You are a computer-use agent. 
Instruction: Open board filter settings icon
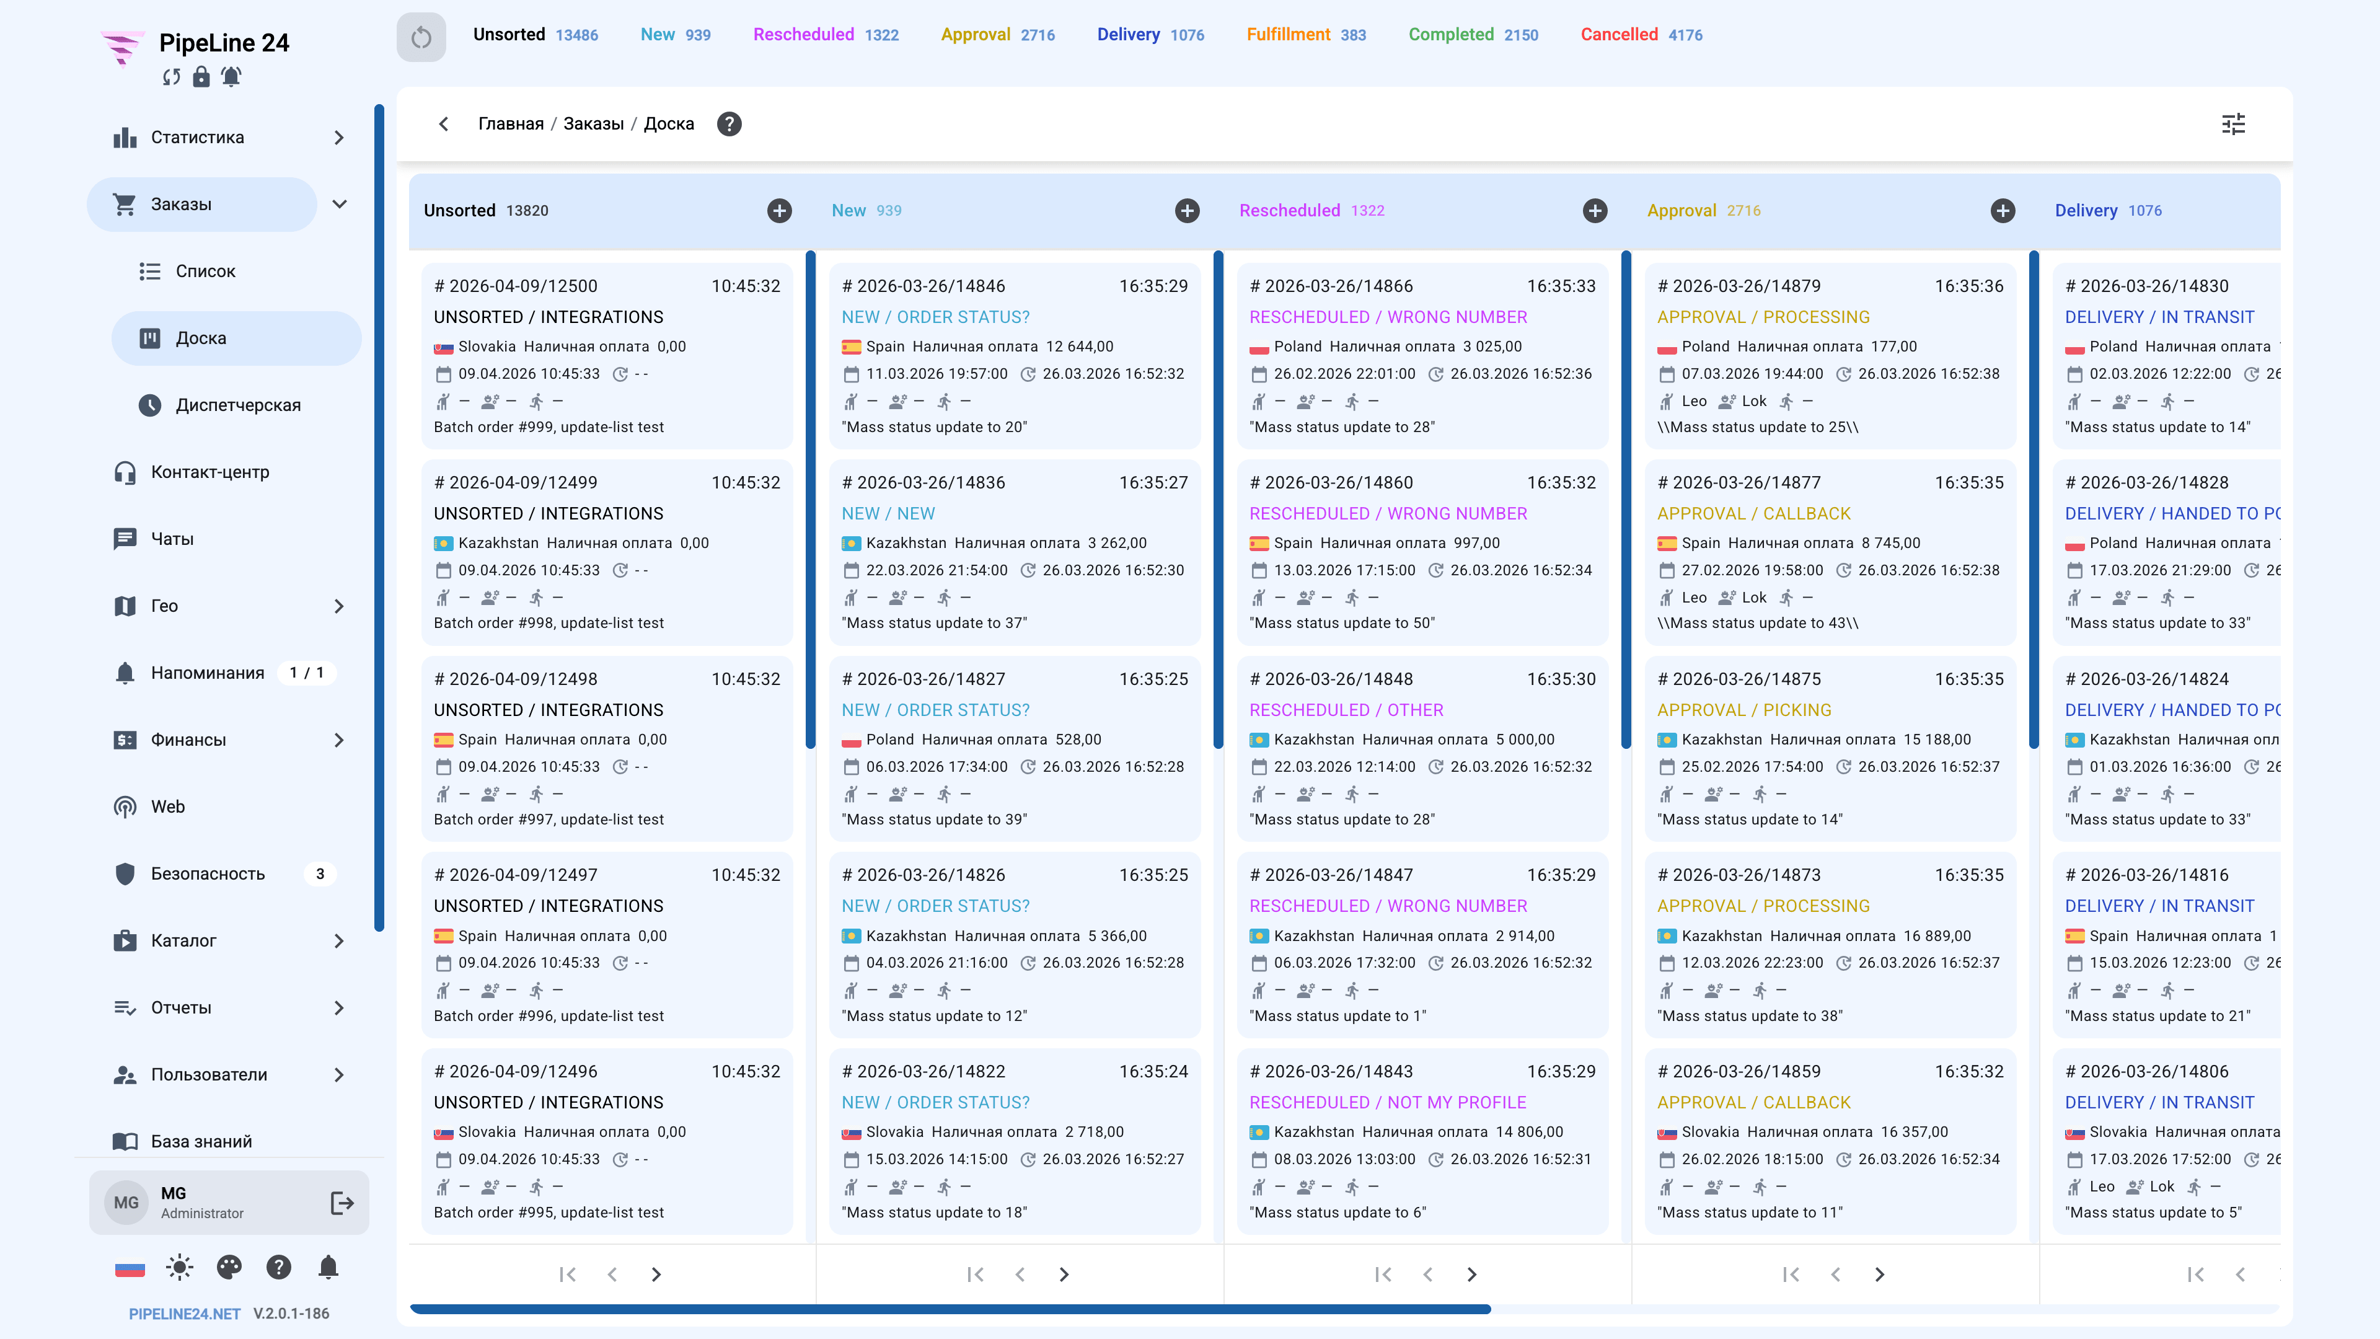pyautogui.click(x=2233, y=124)
